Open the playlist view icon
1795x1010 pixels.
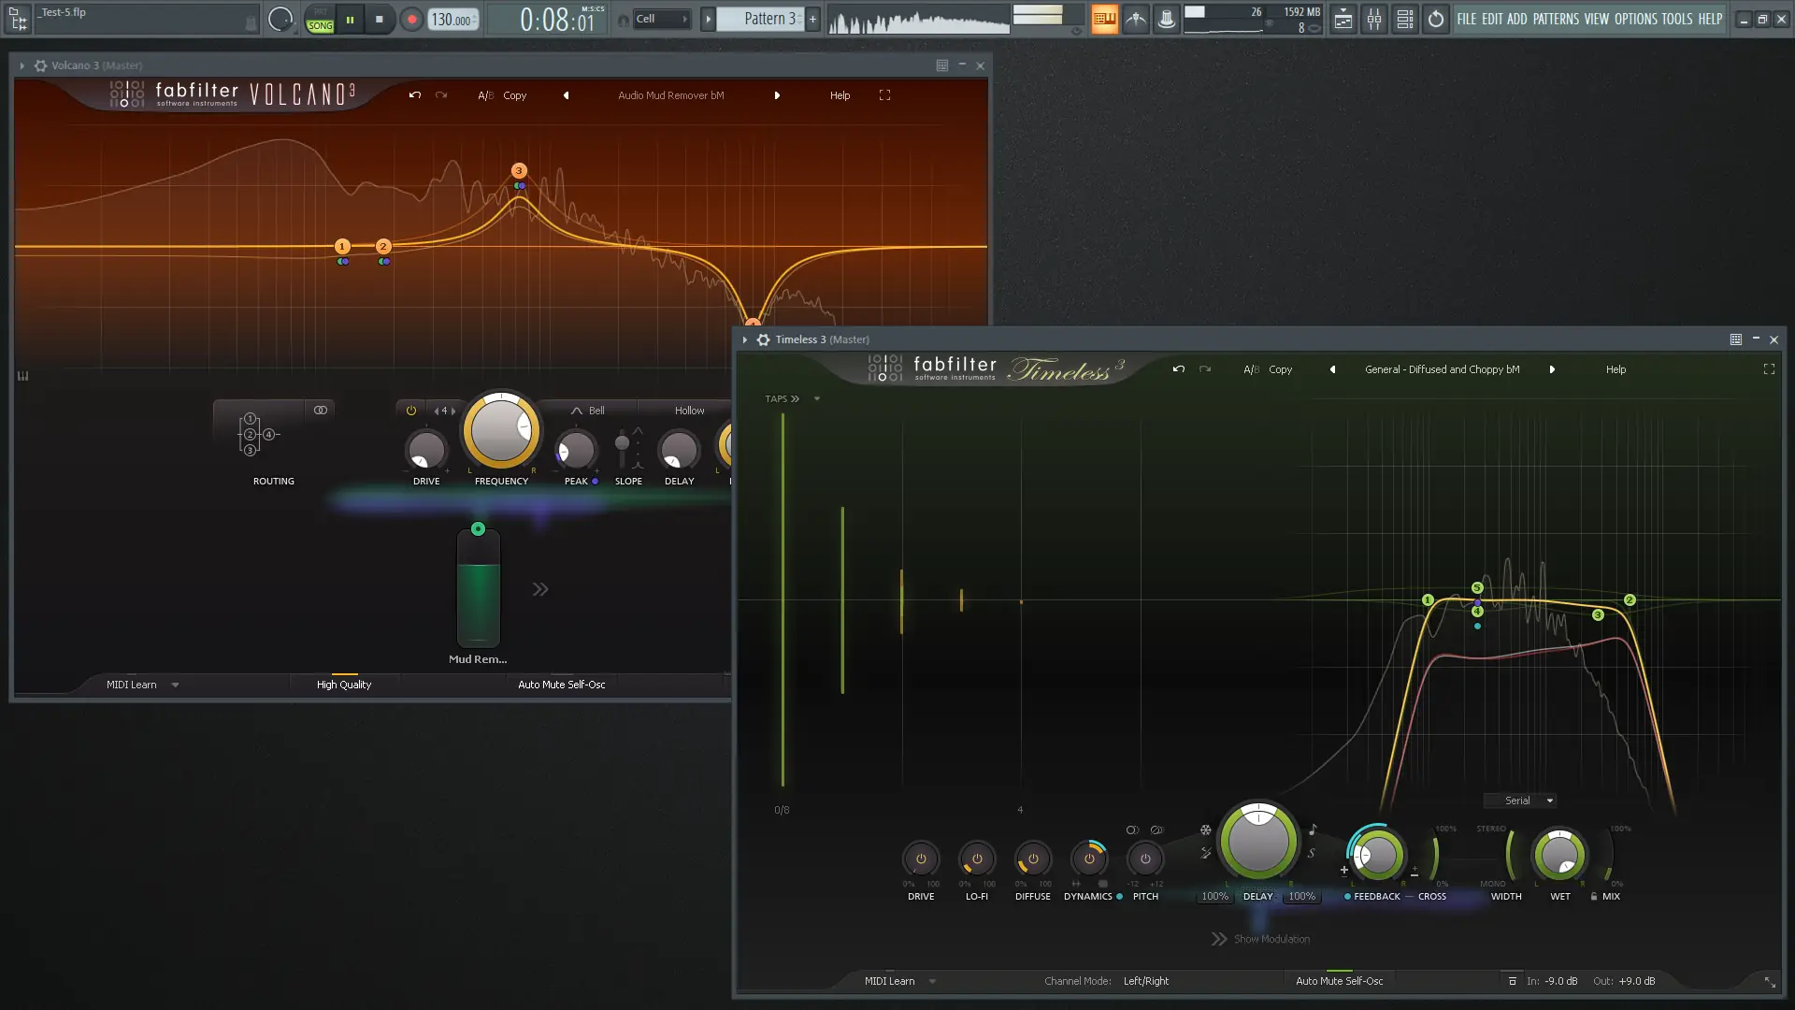1343,19
